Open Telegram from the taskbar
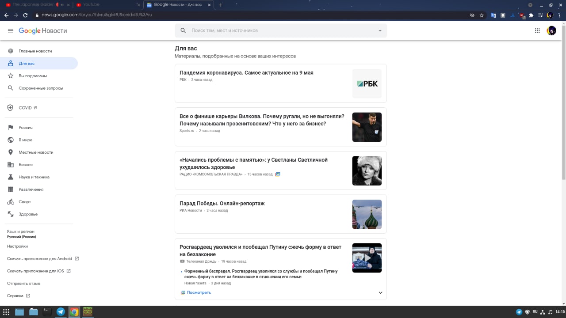566x318 pixels. click(x=61, y=312)
